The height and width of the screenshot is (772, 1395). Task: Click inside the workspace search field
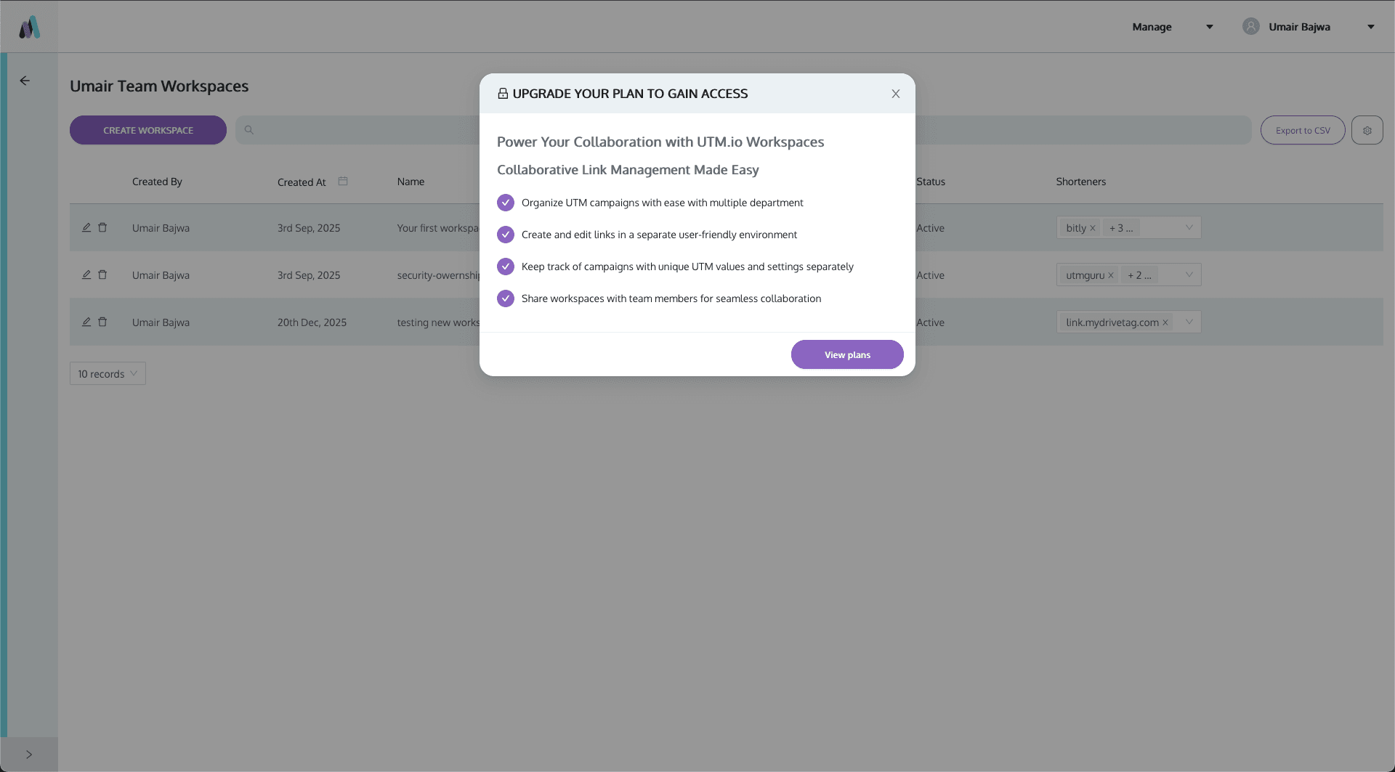coord(743,130)
